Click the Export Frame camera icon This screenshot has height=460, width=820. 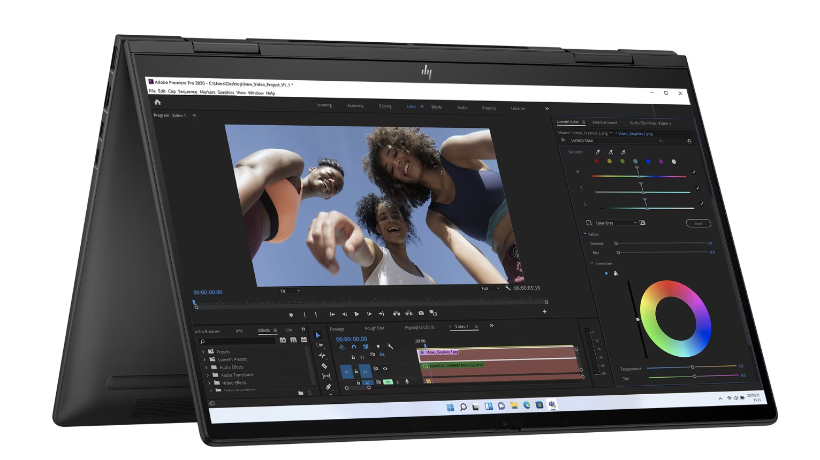click(421, 313)
